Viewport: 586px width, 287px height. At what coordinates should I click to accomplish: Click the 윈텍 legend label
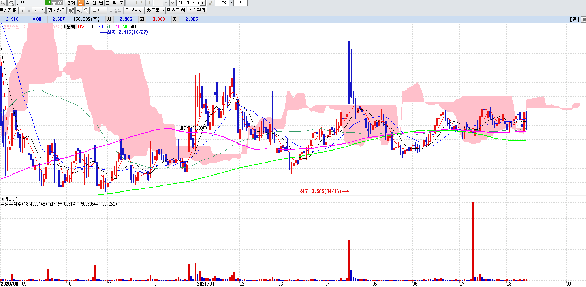coord(71,26)
